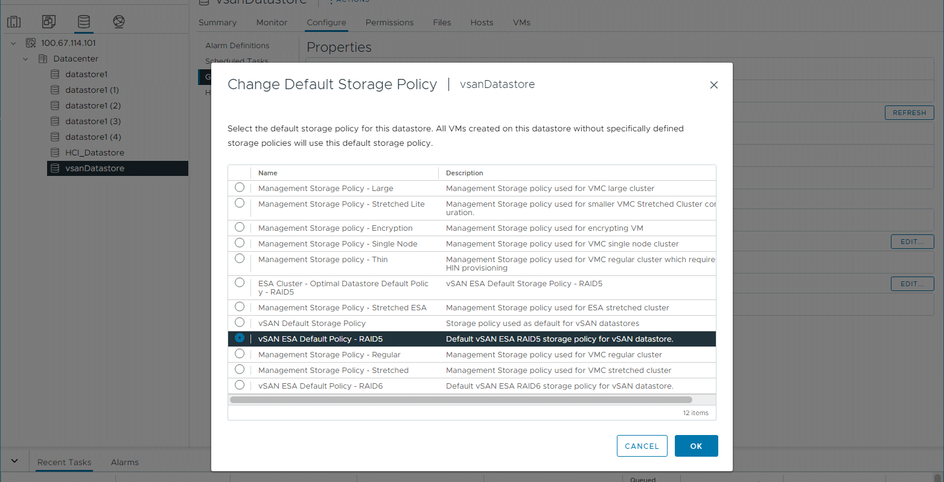Open Alarm Definitions in Configure menu
Screen dimensions: 944x482
click(x=237, y=45)
